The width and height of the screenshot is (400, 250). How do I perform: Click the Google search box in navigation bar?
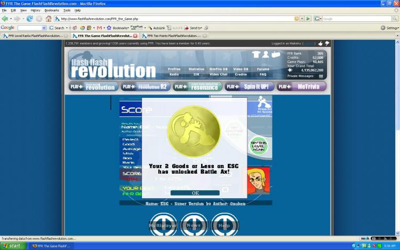357,19
